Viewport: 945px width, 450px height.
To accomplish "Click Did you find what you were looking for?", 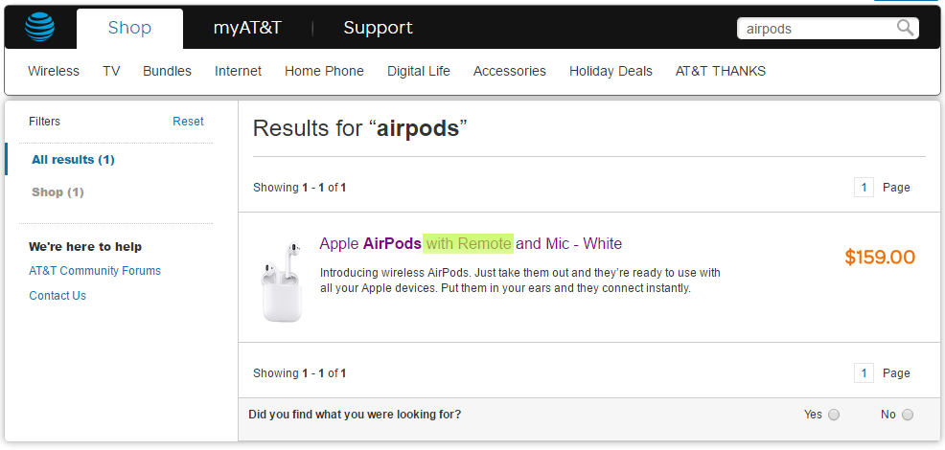I will coord(355,415).
